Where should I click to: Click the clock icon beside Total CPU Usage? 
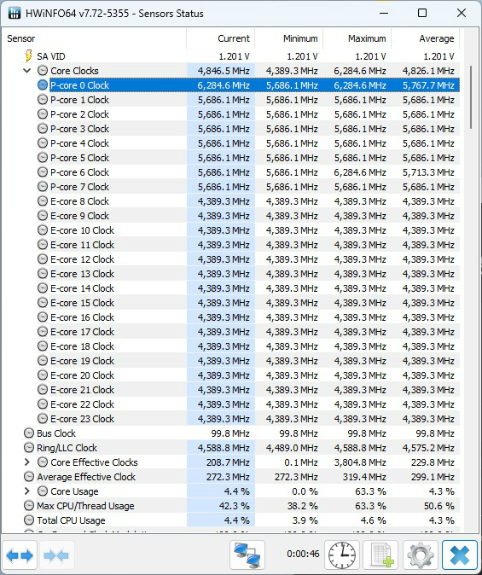pos(29,520)
